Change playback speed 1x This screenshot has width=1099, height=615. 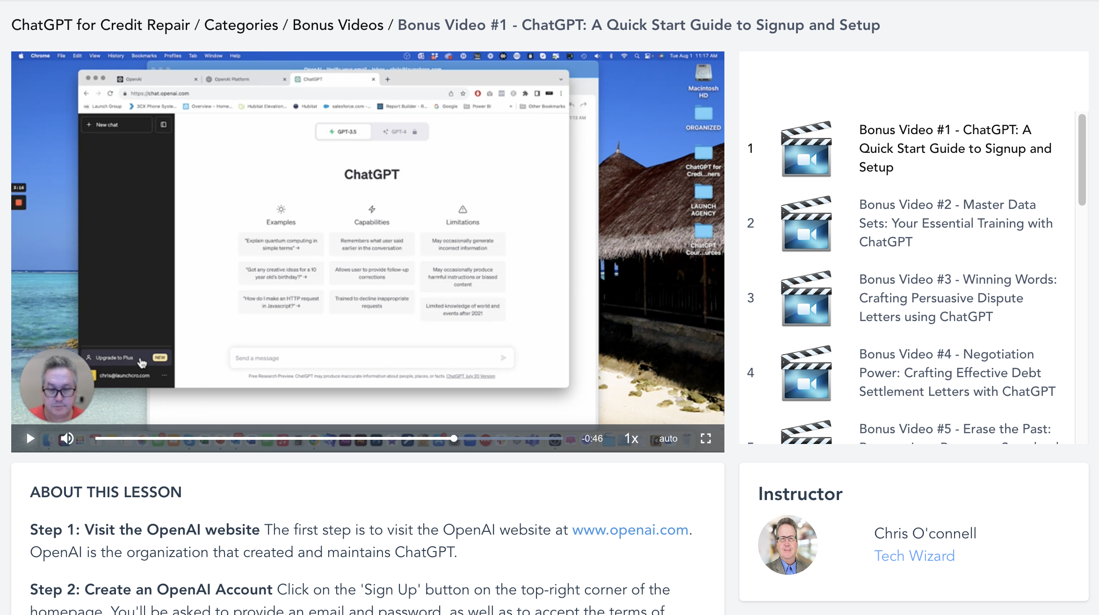pos(631,438)
